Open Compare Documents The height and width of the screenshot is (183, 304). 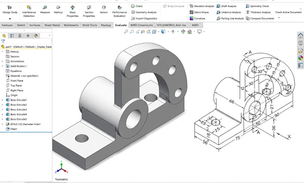click(260, 18)
